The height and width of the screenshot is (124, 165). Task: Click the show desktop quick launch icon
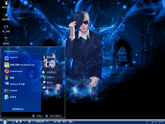click(21, 122)
